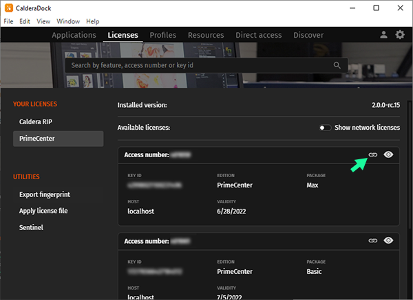This screenshot has height=300, width=413.
Task: Switch to the Applications tab
Action: (74, 35)
